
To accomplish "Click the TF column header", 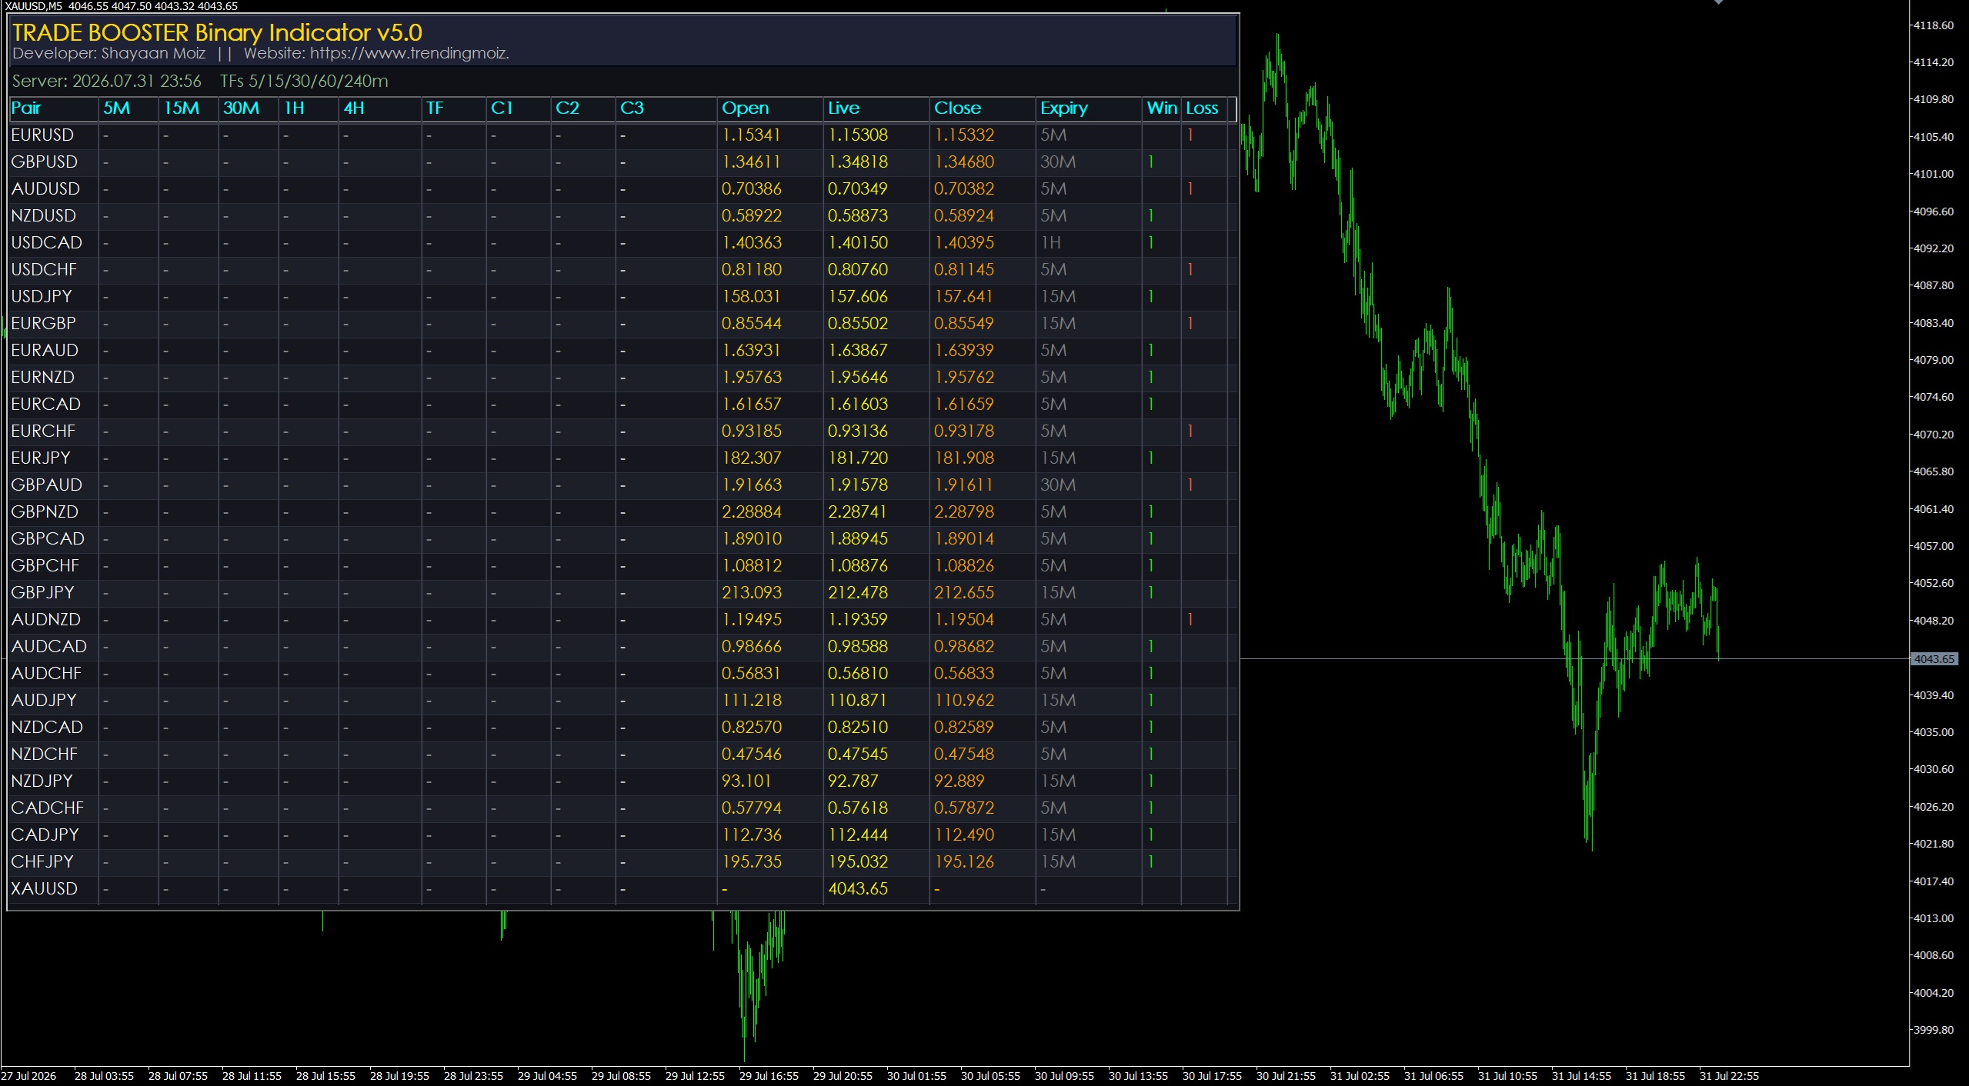I will click(435, 108).
